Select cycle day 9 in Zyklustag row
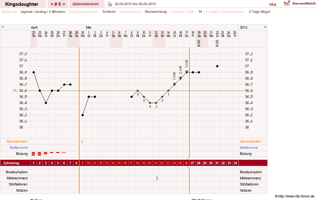This screenshot has width=316, height=200. click(82, 163)
